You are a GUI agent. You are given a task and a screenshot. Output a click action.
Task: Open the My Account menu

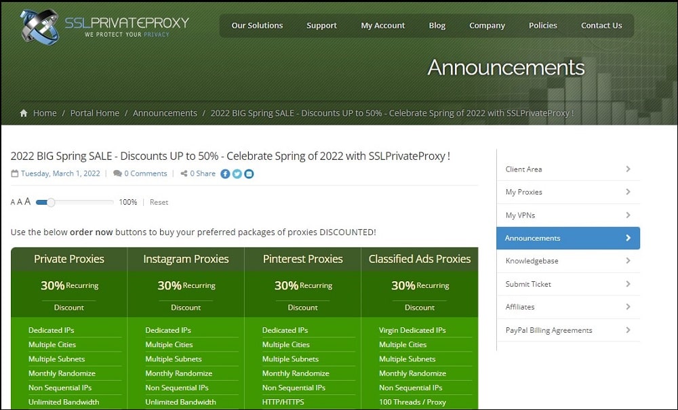point(383,26)
